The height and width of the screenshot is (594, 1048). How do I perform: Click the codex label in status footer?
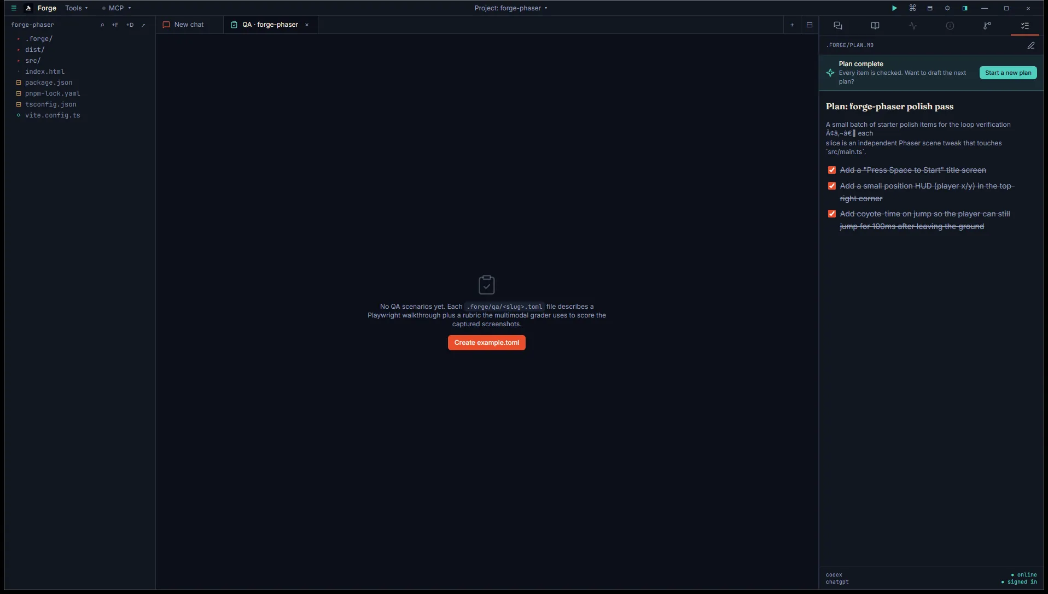[x=834, y=575]
